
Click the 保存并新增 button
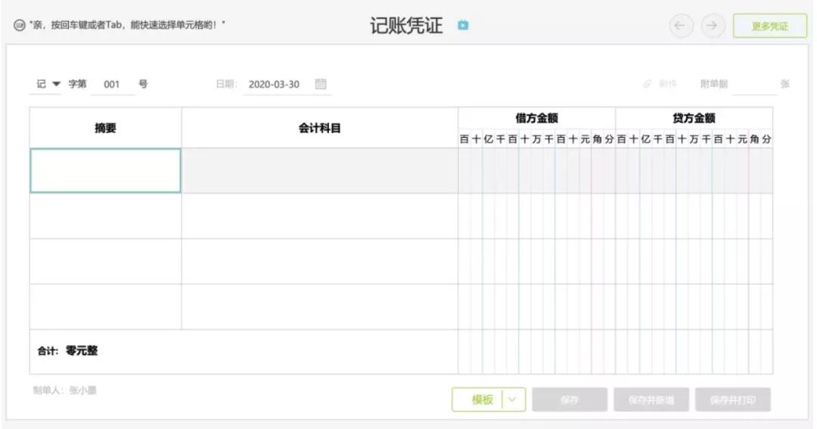tap(651, 399)
